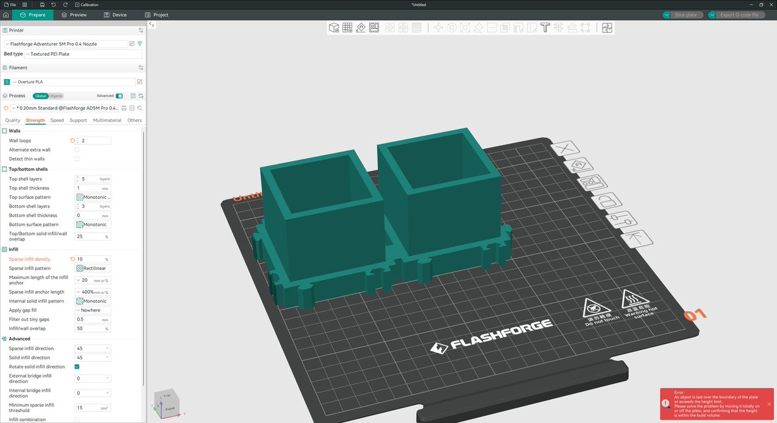Open the Overture PLA filament dropdown
The height and width of the screenshot is (423, 777).
click(x=74, y=82)
